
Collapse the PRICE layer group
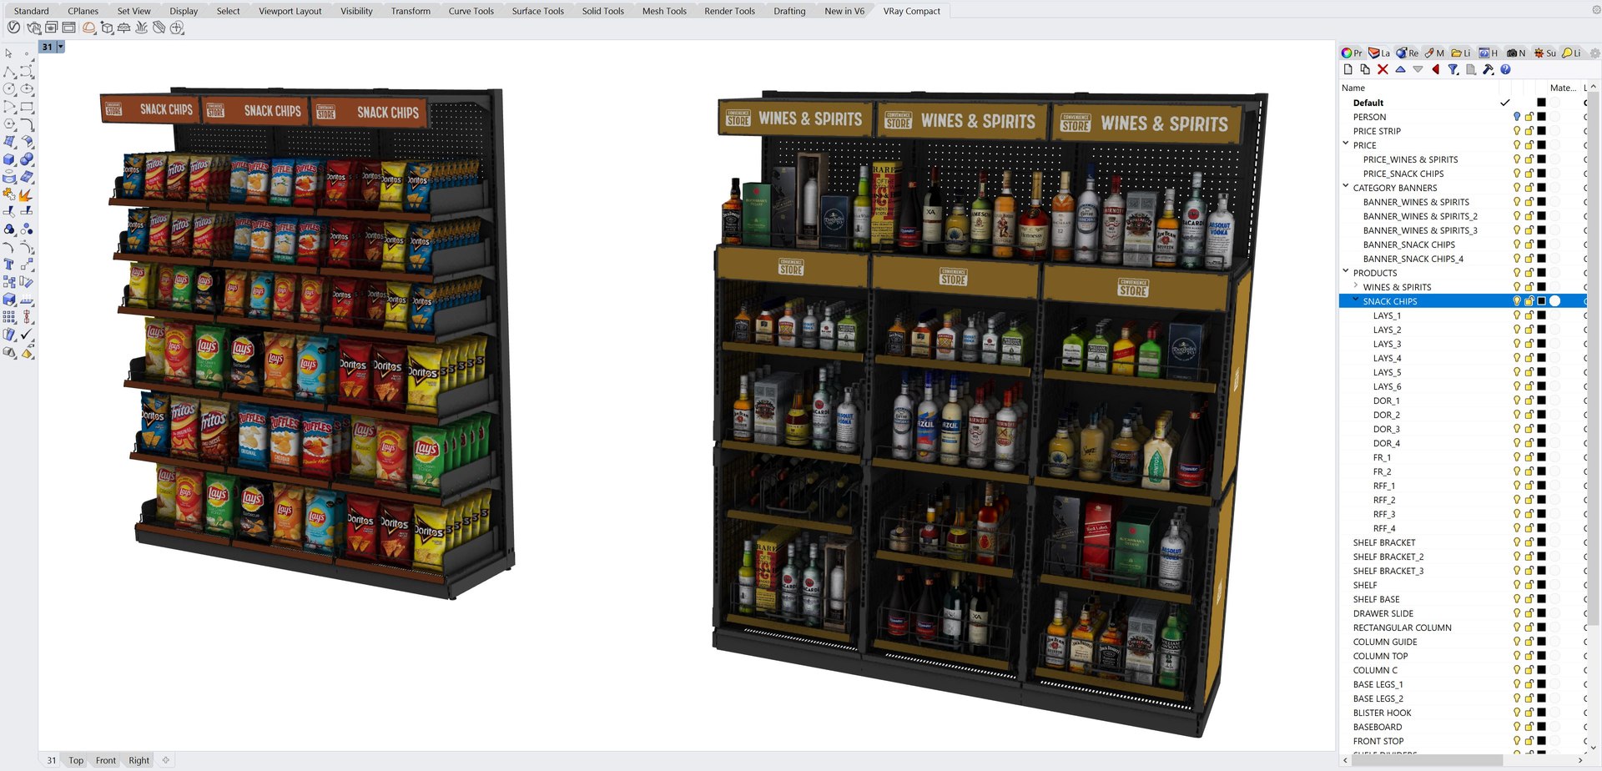1345,144
